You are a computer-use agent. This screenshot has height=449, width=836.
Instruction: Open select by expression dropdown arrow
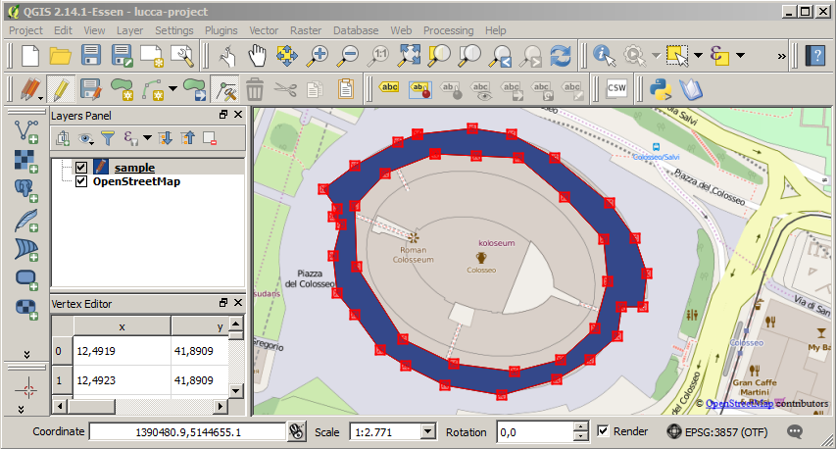pyautogui.click(x=740, y=55)
